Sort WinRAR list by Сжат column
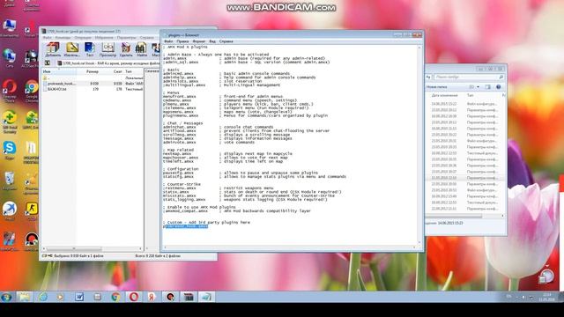This screenshot has height=317, width=564. point(112,71)
